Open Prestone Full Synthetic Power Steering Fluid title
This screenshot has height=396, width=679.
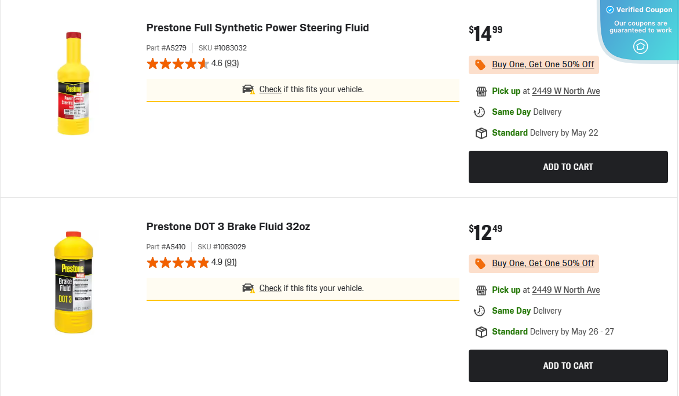point(257,28)
